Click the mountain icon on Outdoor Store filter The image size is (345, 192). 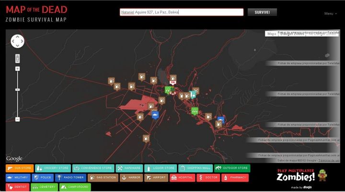pos(218,168)
